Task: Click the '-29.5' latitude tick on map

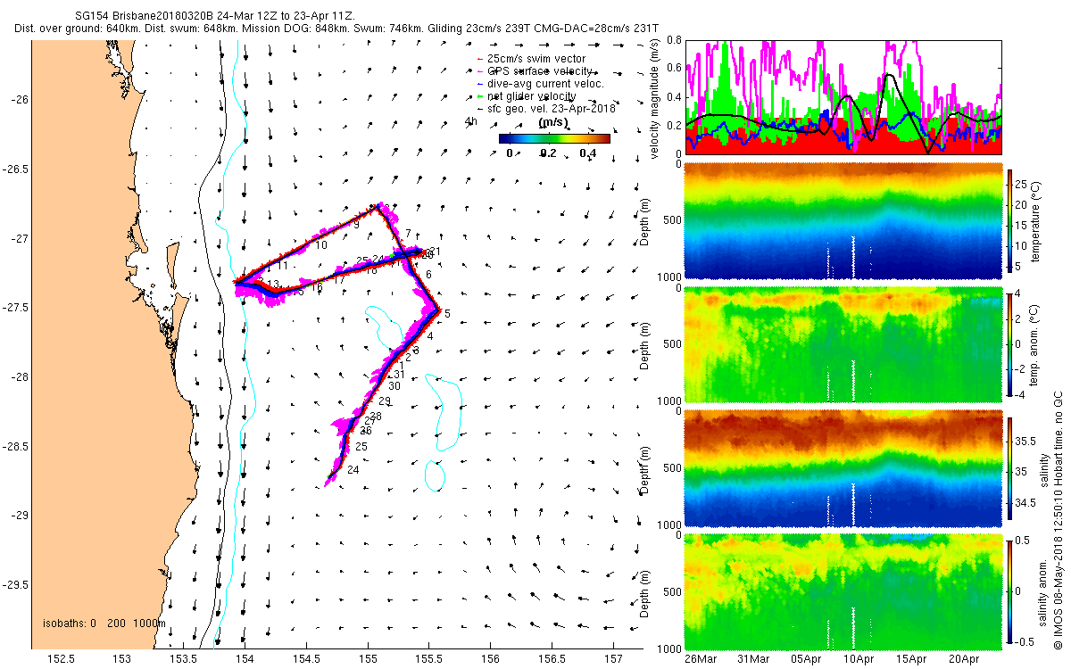Action: point(13,585)
